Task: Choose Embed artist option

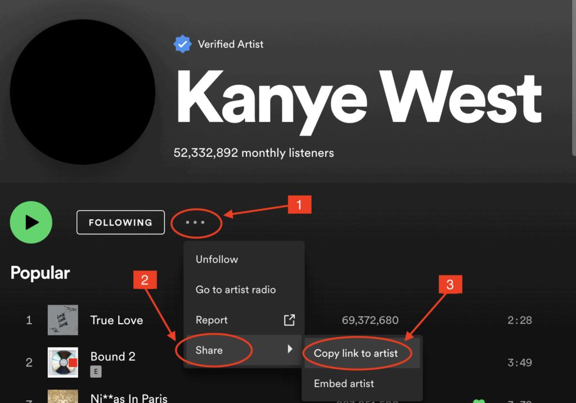Action: [362, 383]
